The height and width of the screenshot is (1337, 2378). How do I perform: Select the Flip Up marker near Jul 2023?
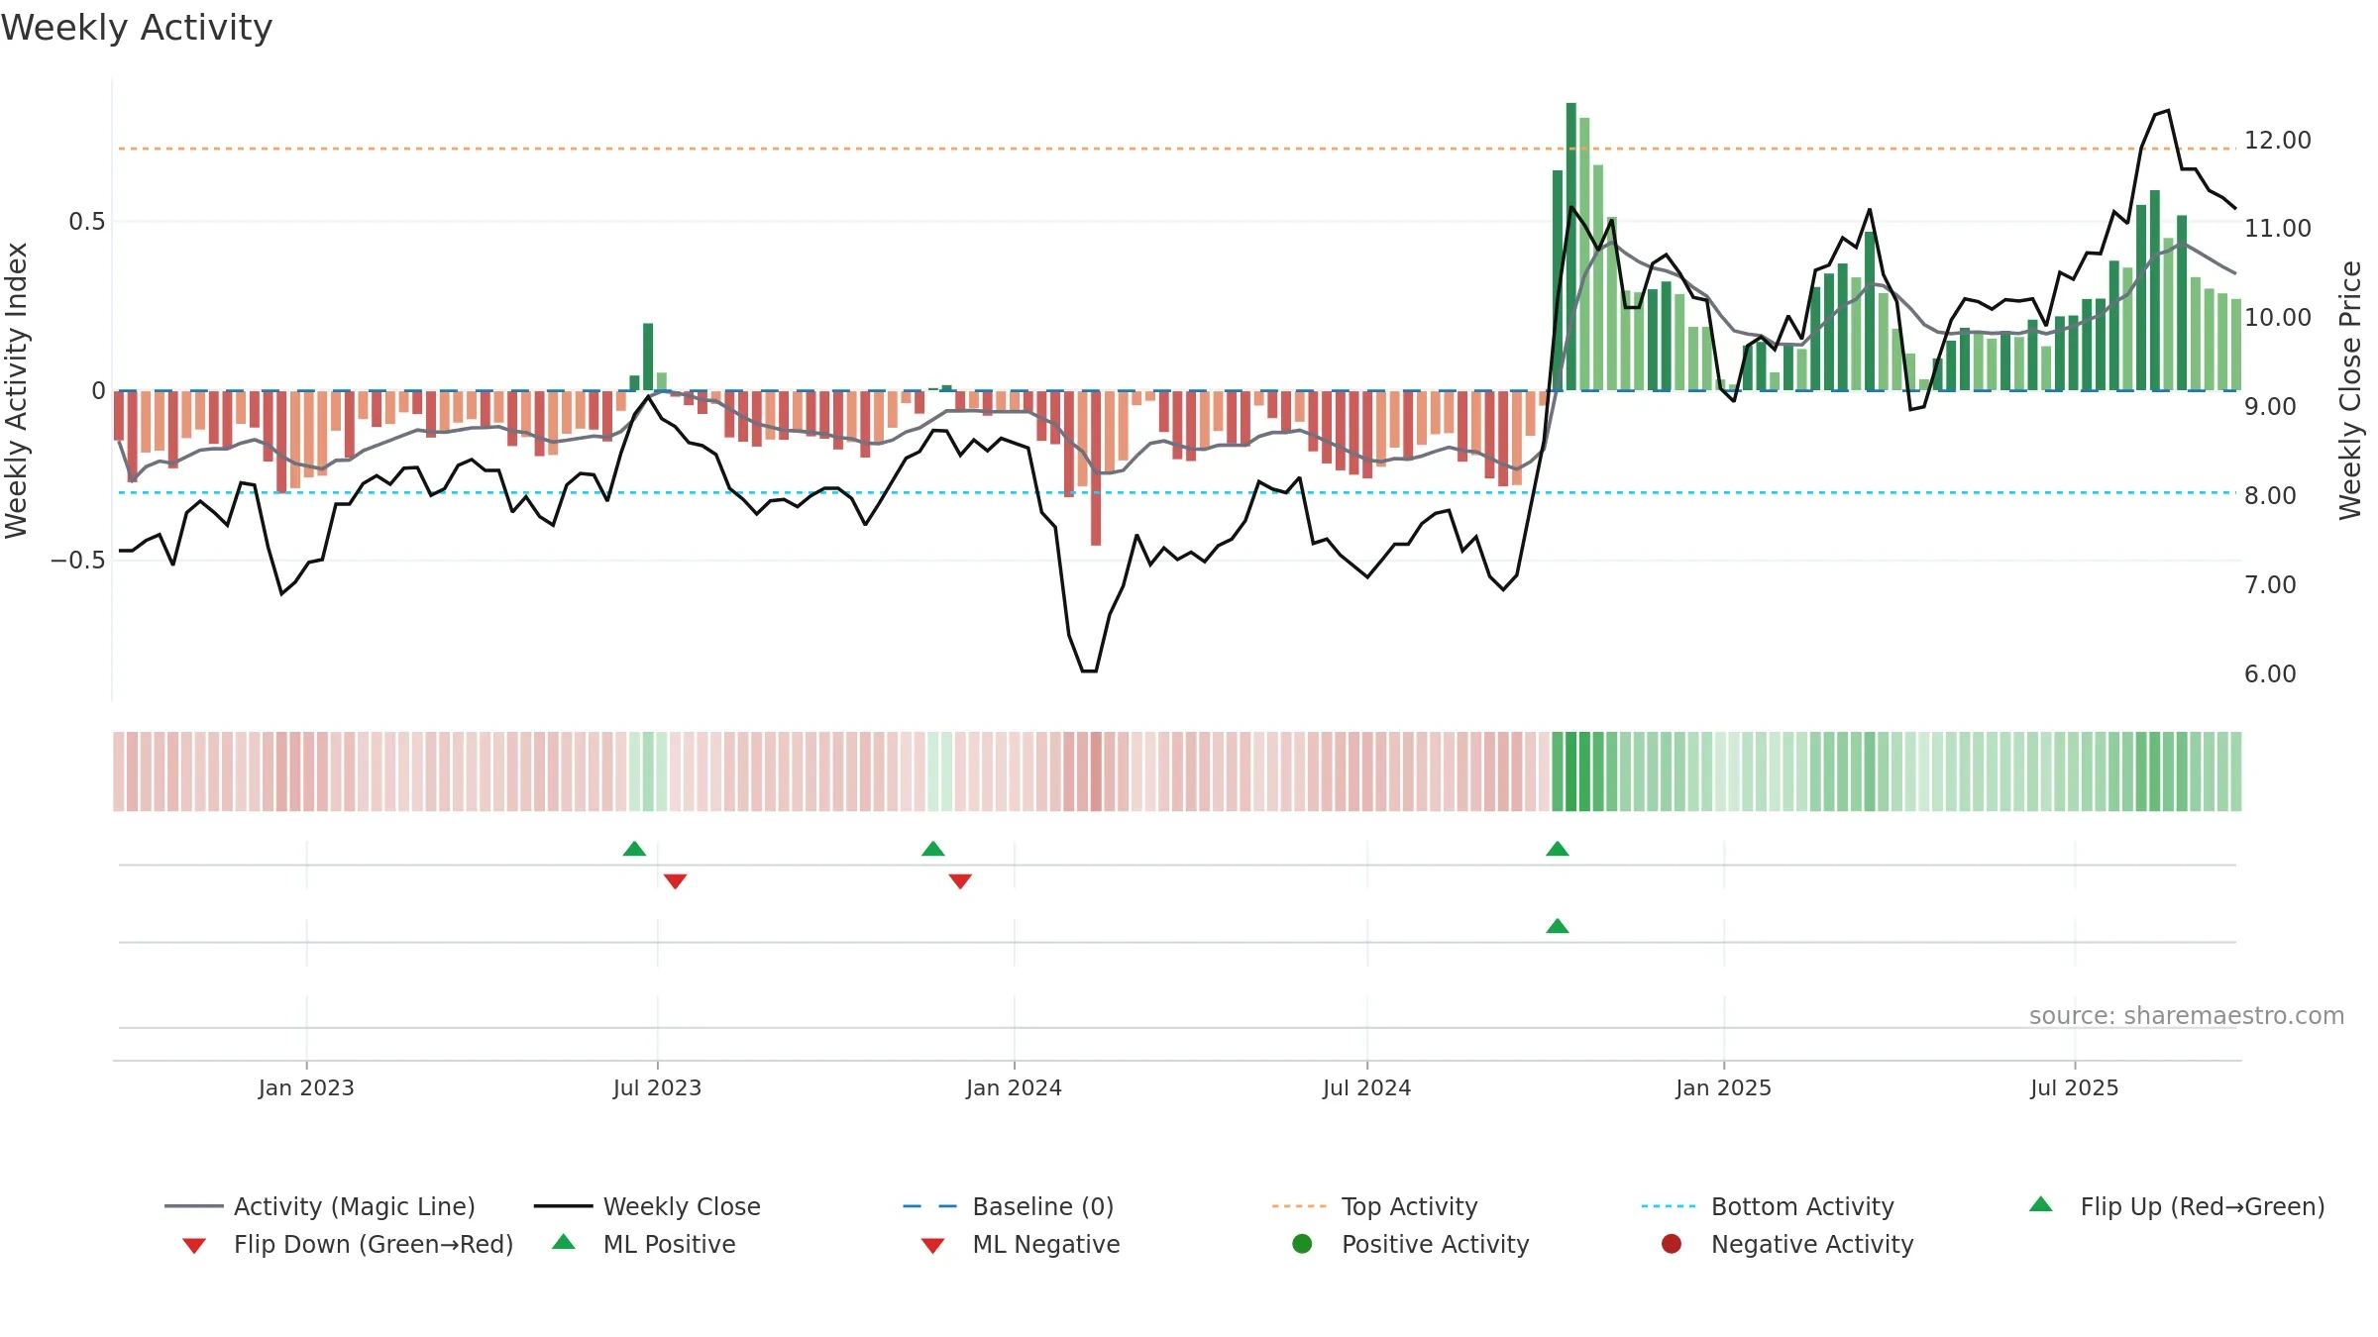pos(634,849)
